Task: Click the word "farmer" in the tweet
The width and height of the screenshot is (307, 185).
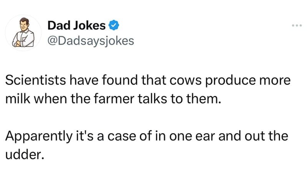Action: [x=114, y=99]
